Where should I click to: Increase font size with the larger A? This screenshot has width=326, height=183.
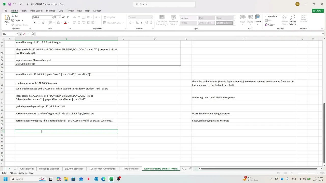63,17
